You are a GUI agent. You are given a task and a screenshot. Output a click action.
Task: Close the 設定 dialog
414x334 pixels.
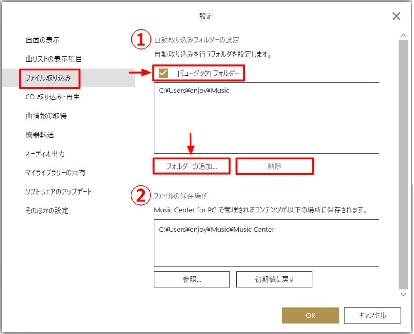coord(396,16)
